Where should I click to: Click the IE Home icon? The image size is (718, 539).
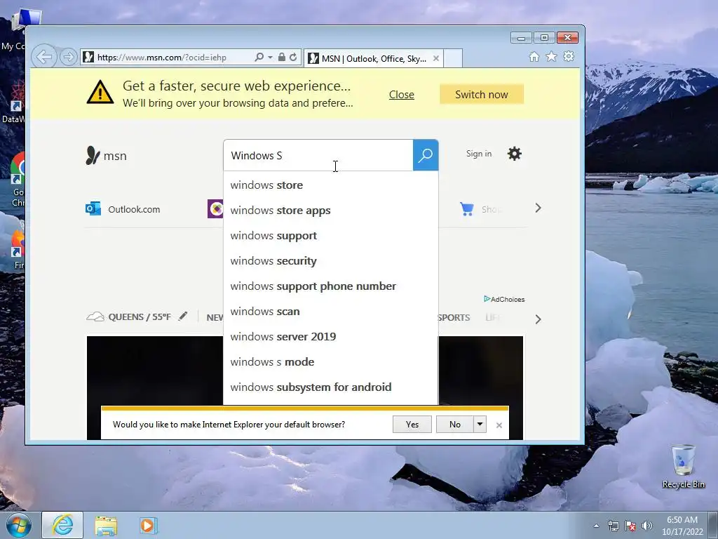534,56
